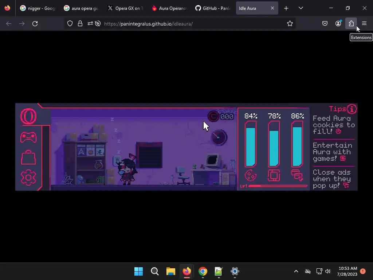This screenshot has height=280, width=373.
Task: Open the tracking protection shield icon
Action: (70, 24)
